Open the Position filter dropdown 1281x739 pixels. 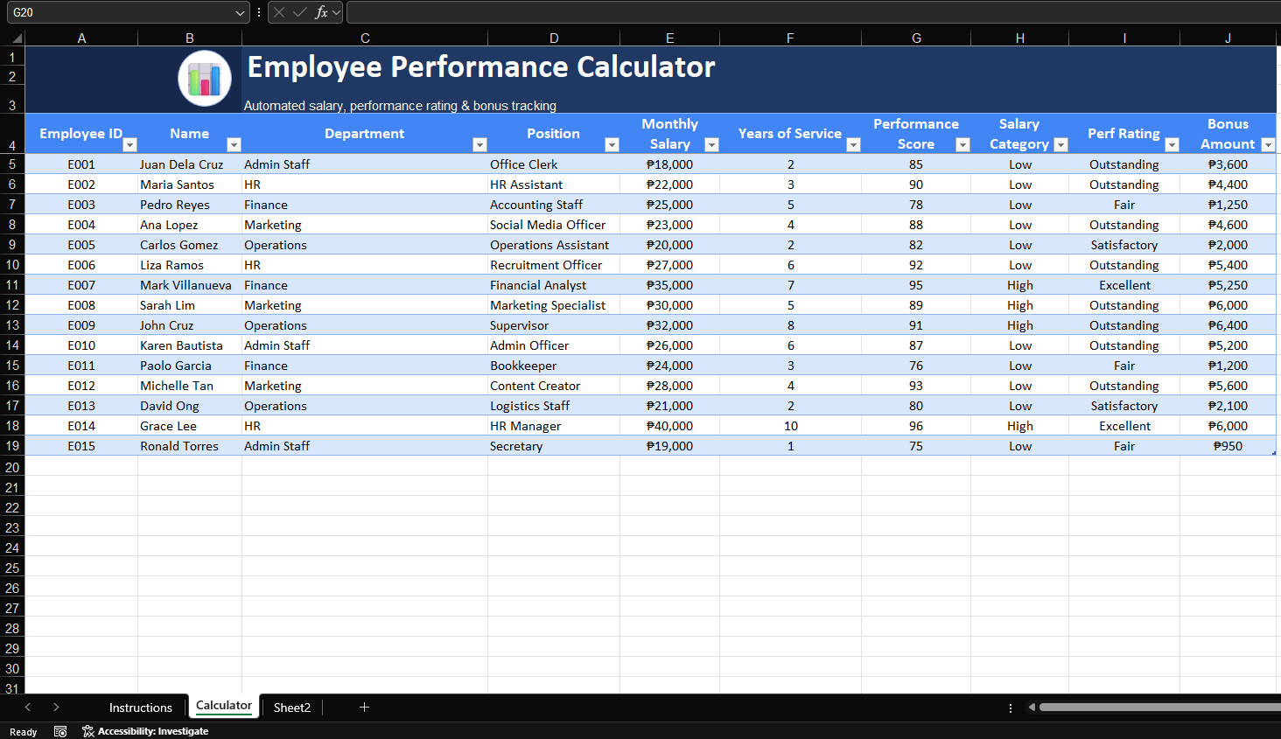click(x=612, y=145)
